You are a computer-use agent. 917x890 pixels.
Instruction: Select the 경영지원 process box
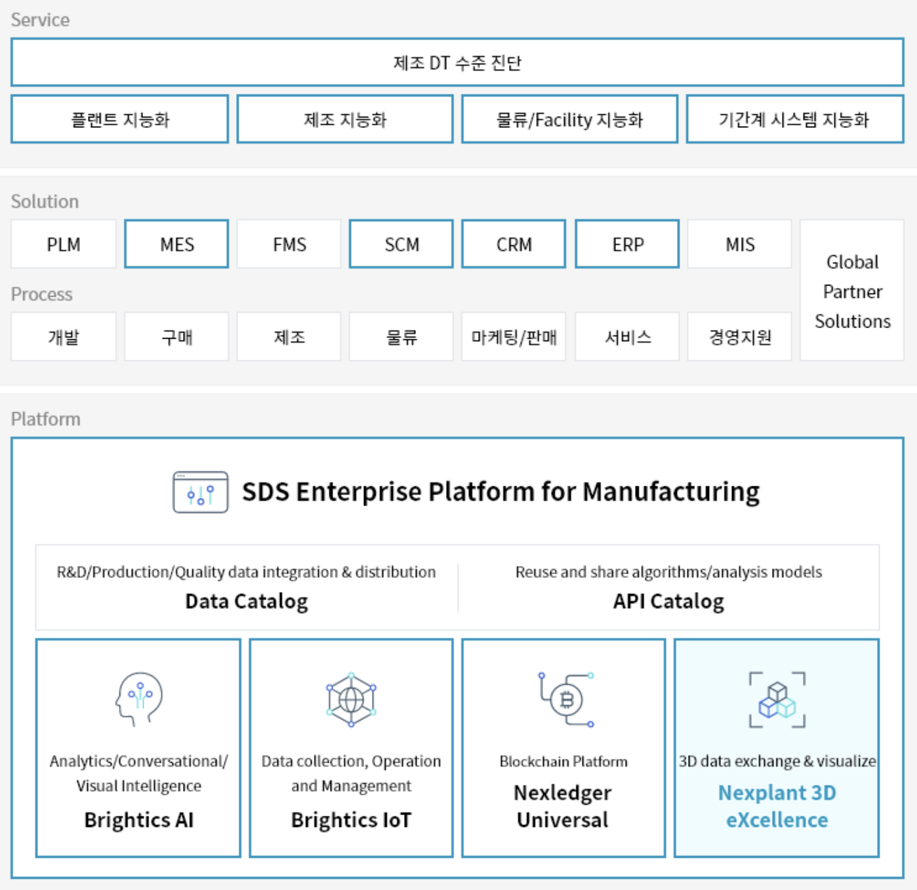(740, 337)
